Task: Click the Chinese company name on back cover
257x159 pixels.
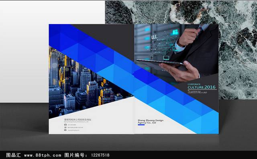Action: (x=78, y=120)
